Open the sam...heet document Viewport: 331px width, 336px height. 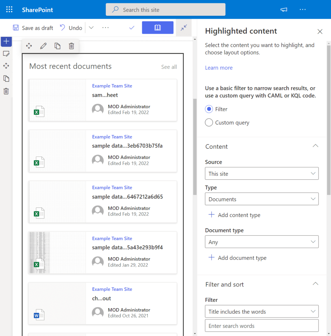tap(105, 95)
